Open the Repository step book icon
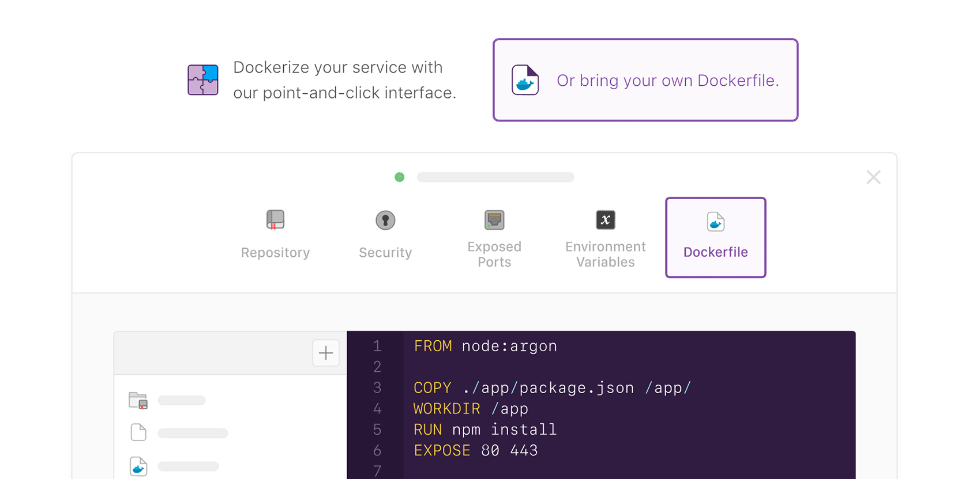Screen dimensions: 969x479 (275, 220)
